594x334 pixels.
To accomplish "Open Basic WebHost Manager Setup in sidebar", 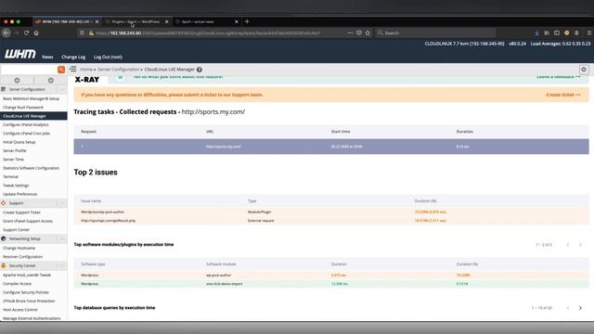I will [31, 98].
